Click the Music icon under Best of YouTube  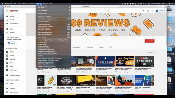(7, 52)
